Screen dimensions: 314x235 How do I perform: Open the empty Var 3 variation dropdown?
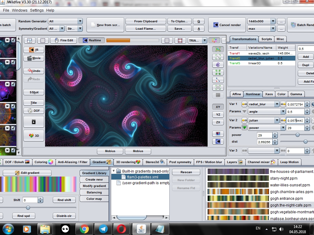263,151
